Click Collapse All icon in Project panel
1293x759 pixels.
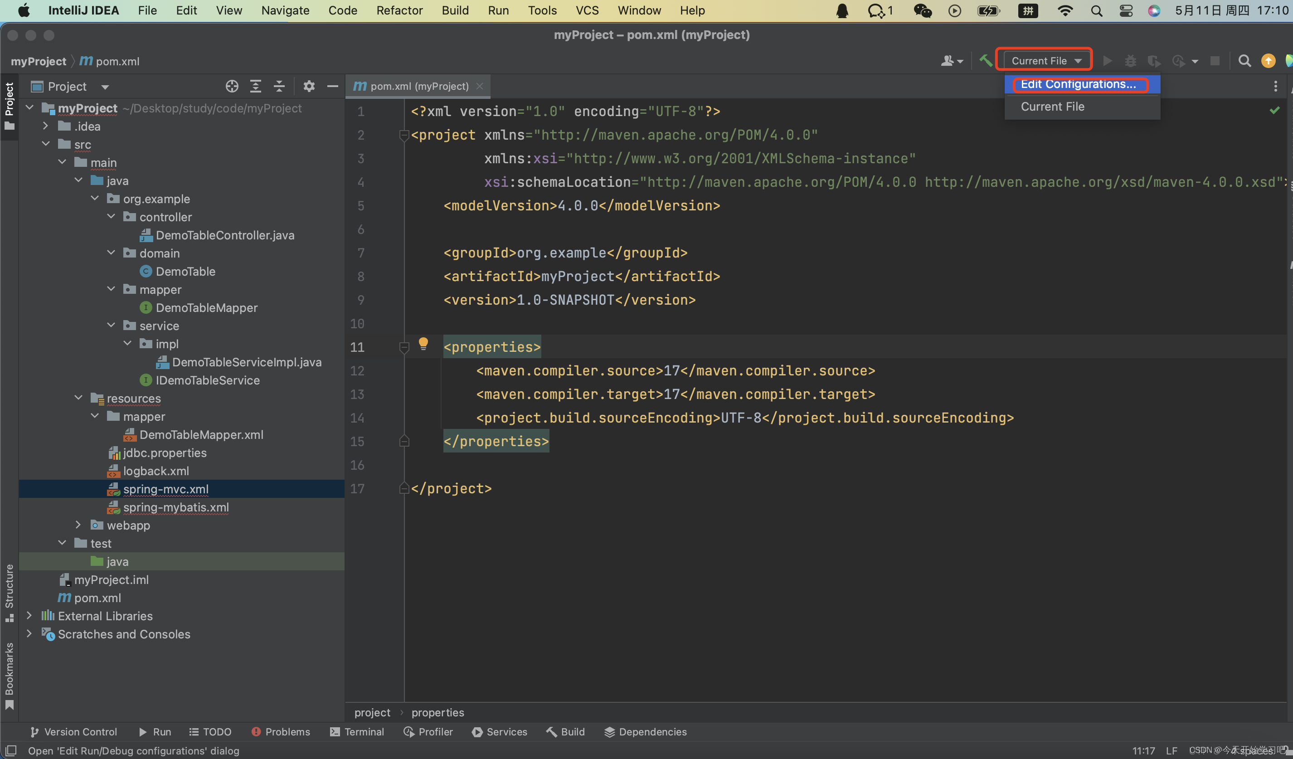pos(279,86)
